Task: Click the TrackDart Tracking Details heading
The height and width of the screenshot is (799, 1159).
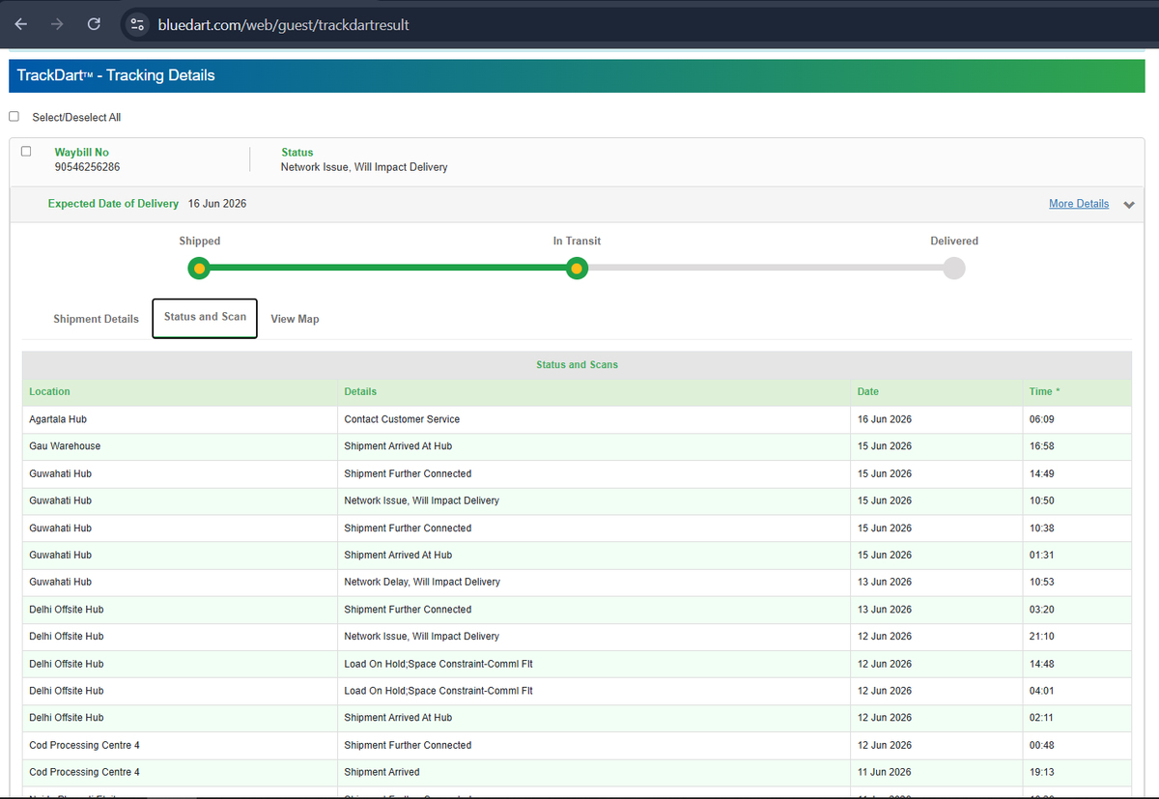Action: [116, 75]
